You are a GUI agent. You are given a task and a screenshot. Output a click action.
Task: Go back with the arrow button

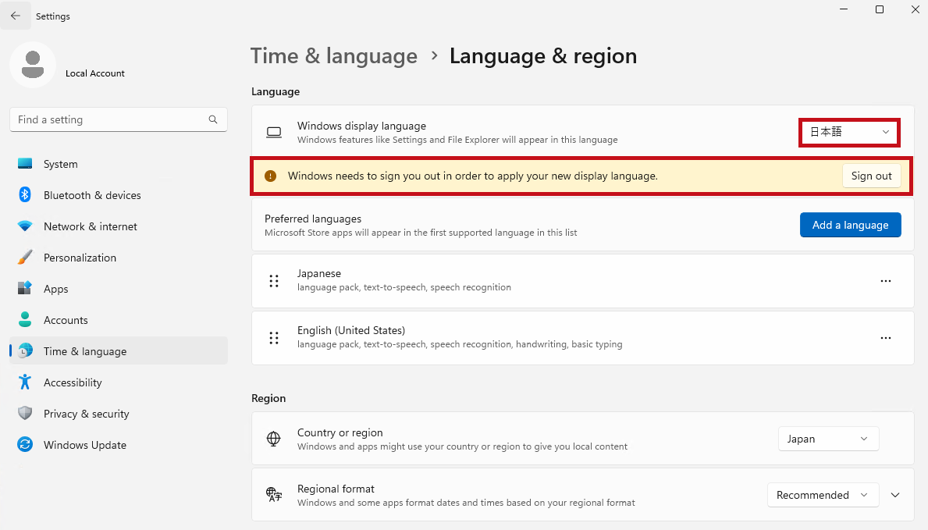[16, 16]
